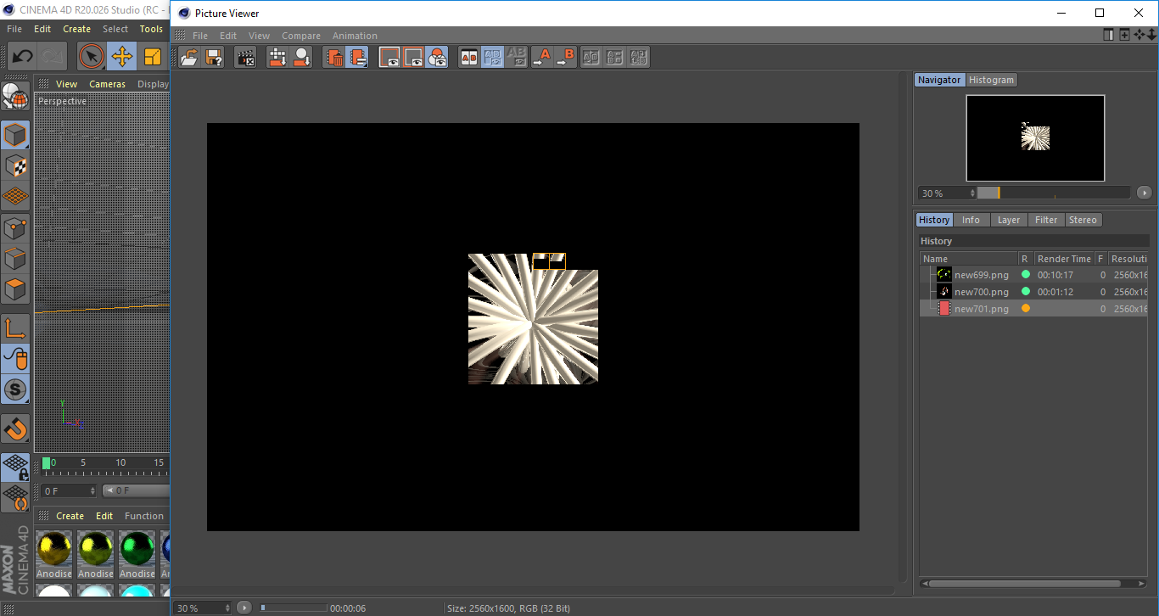Viewport: 1159px width, 616px height.
Task: Click the Clear History trash icon
Action: [334, 57]
